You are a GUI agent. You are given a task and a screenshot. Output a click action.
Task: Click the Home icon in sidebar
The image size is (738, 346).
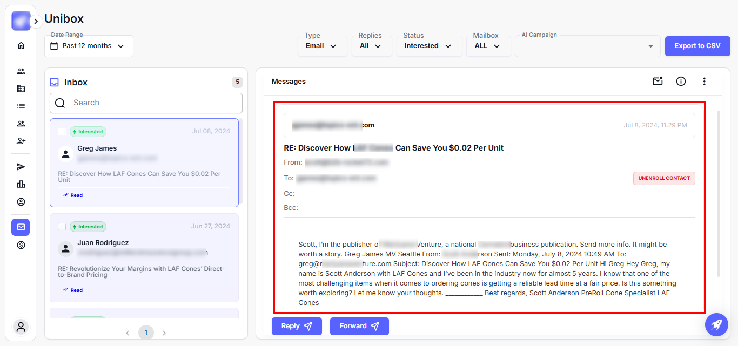21,45
